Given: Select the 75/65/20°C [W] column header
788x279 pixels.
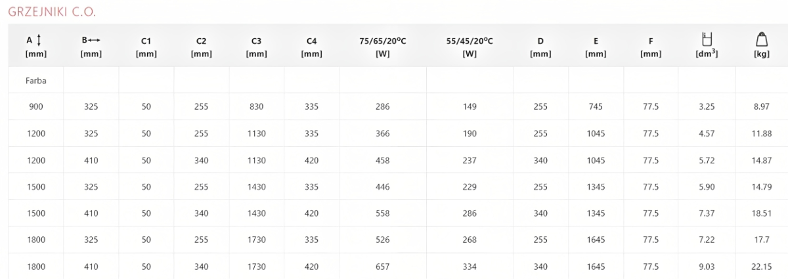Looking at the screenshot, I should [383, 47].
